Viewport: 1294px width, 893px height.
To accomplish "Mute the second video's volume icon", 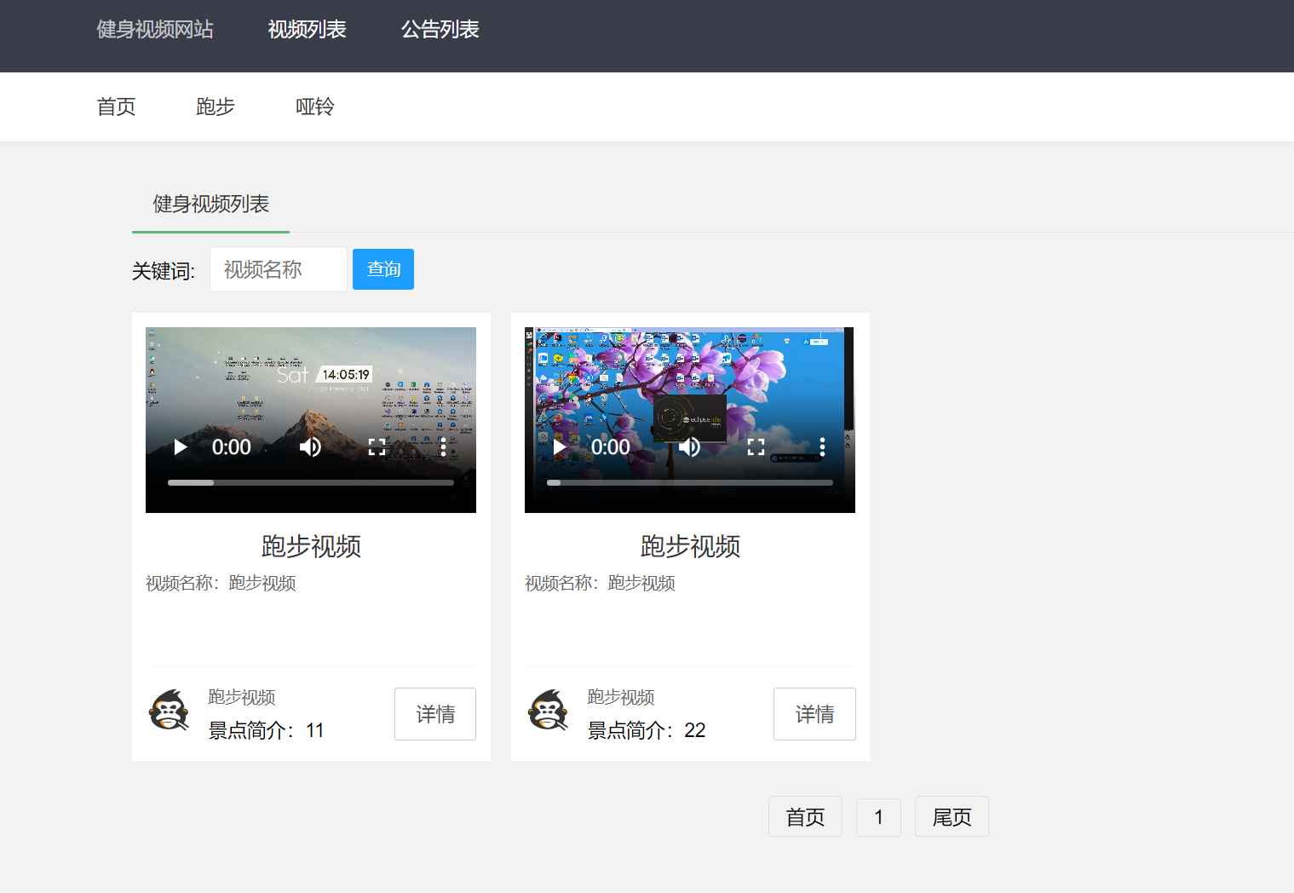I will [690, 447].
